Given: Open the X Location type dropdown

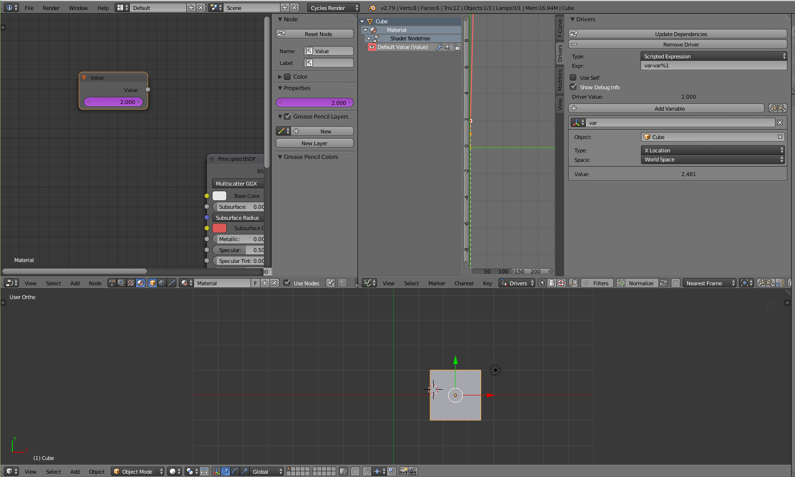Looking at the screenshot, I should (x=713, y=150).
